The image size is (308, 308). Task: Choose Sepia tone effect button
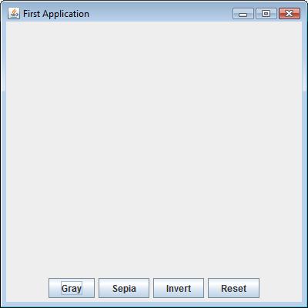point(124,288)
